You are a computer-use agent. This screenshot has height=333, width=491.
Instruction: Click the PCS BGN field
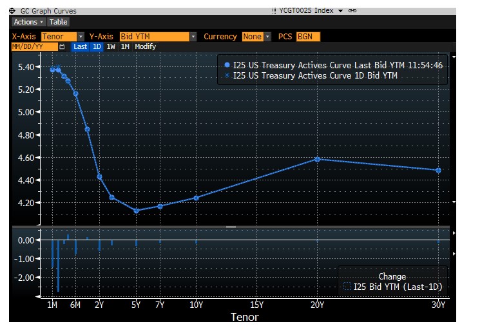308,37
